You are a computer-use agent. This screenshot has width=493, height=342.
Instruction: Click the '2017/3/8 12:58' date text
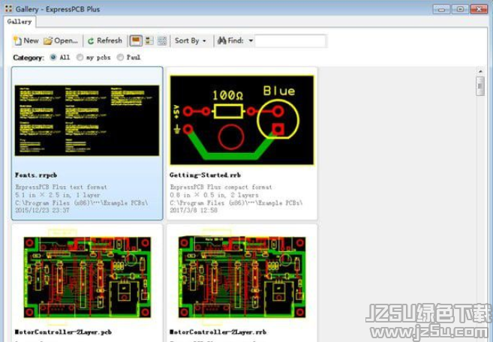tap(194, 210)
